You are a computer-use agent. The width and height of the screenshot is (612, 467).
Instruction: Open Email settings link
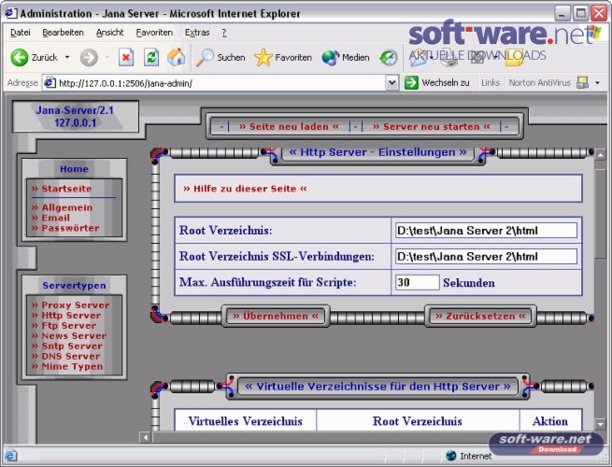coord(50,218)
